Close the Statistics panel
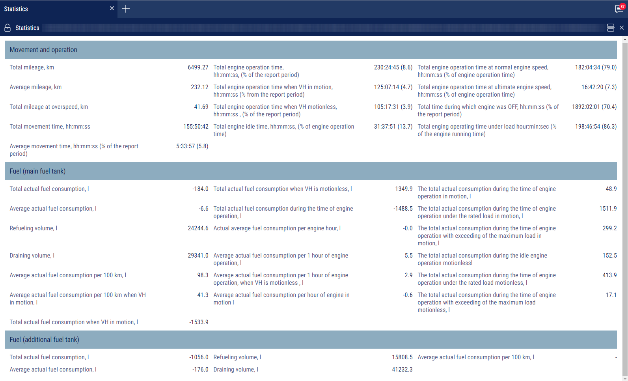 [x=622, y=28]
